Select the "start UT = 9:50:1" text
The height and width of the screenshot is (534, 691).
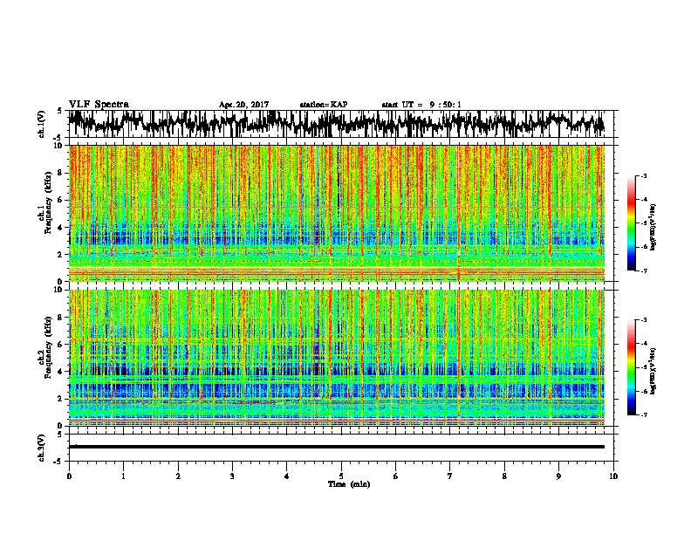pos(421,105)
